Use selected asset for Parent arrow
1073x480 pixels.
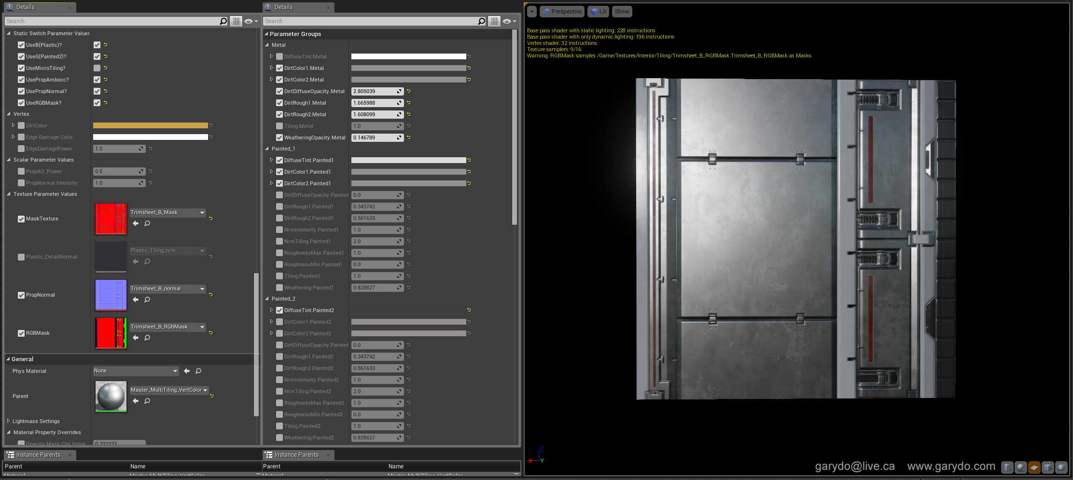click(x=136, y=401)
